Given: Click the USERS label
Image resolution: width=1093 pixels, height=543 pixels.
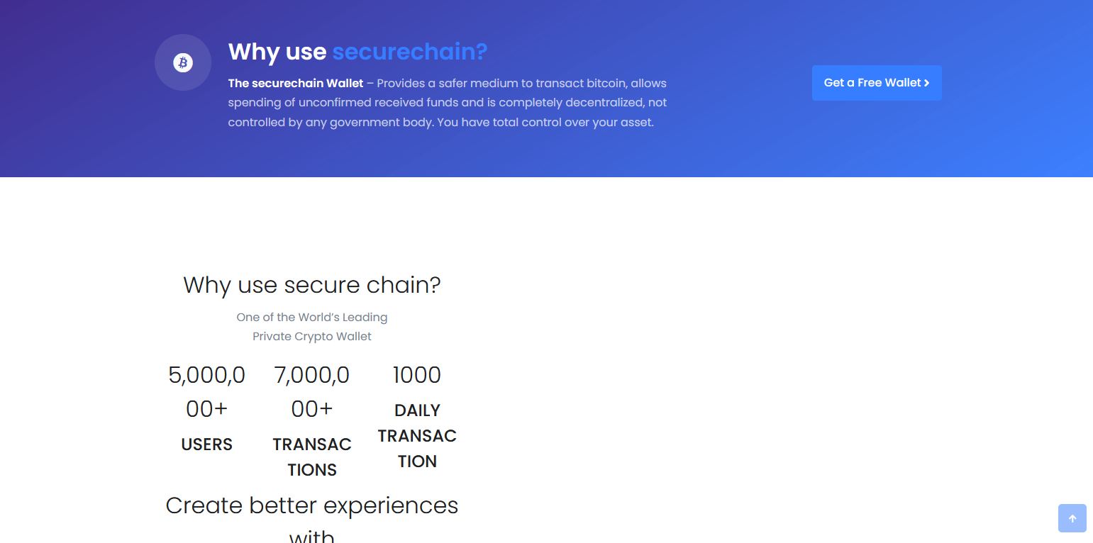Looking at the screenshot, I should tap(207, 444).
